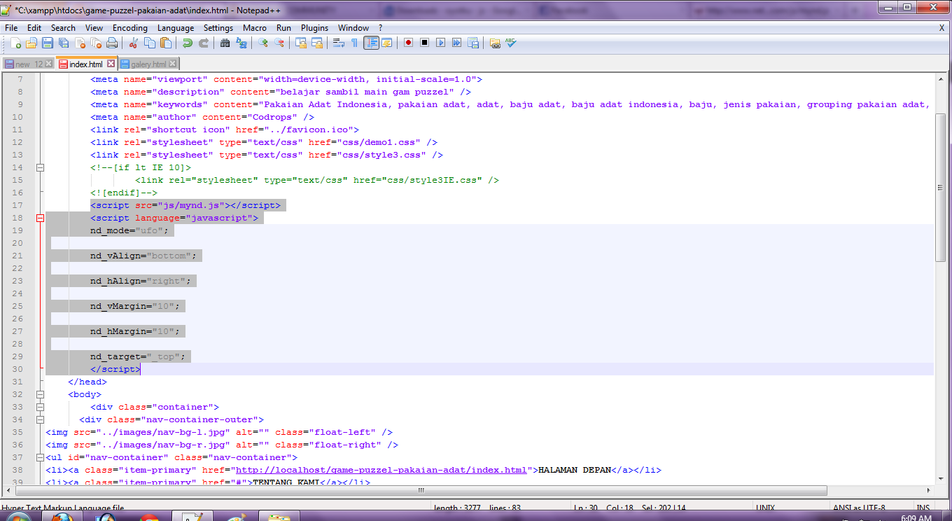Cut the selection with the scissors icon
This screenshot has height=521, width=952.
(x=134, y=43)
